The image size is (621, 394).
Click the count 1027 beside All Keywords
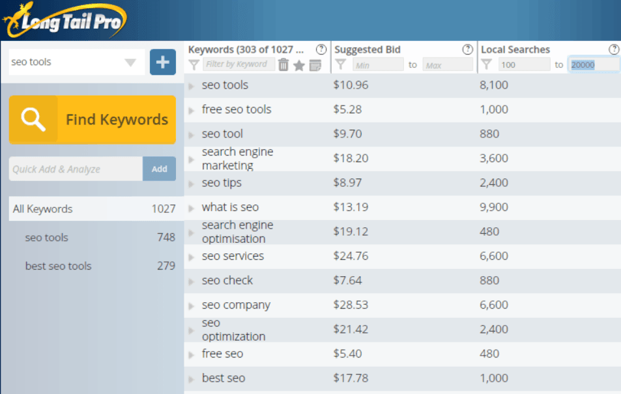[x=164, y=208]
